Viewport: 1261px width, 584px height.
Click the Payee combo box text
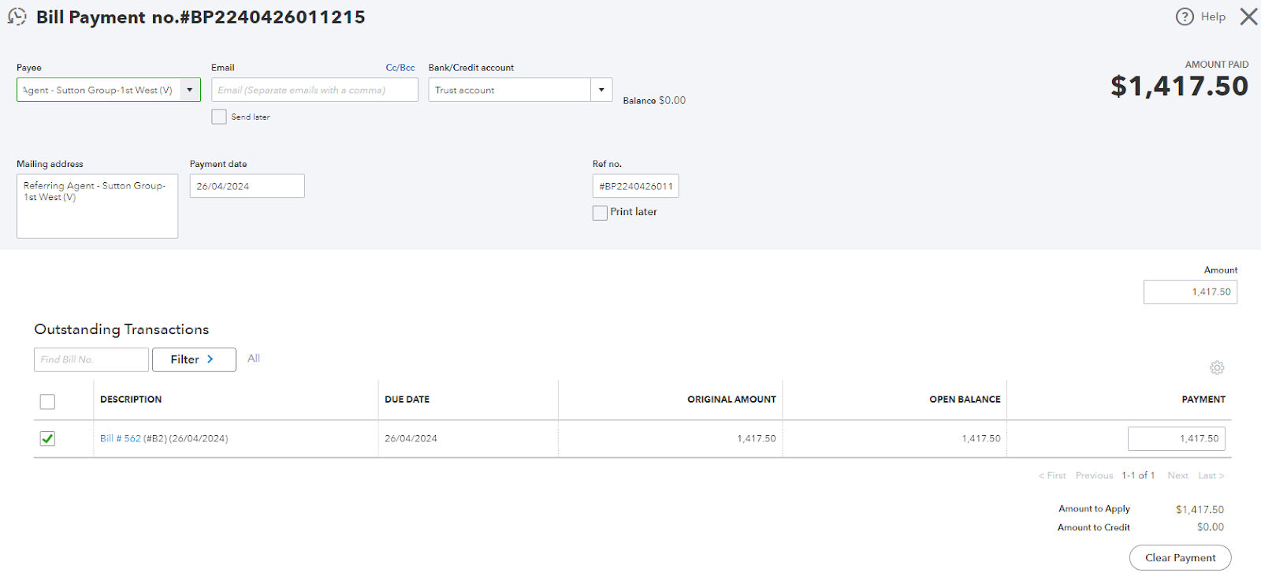99,90
